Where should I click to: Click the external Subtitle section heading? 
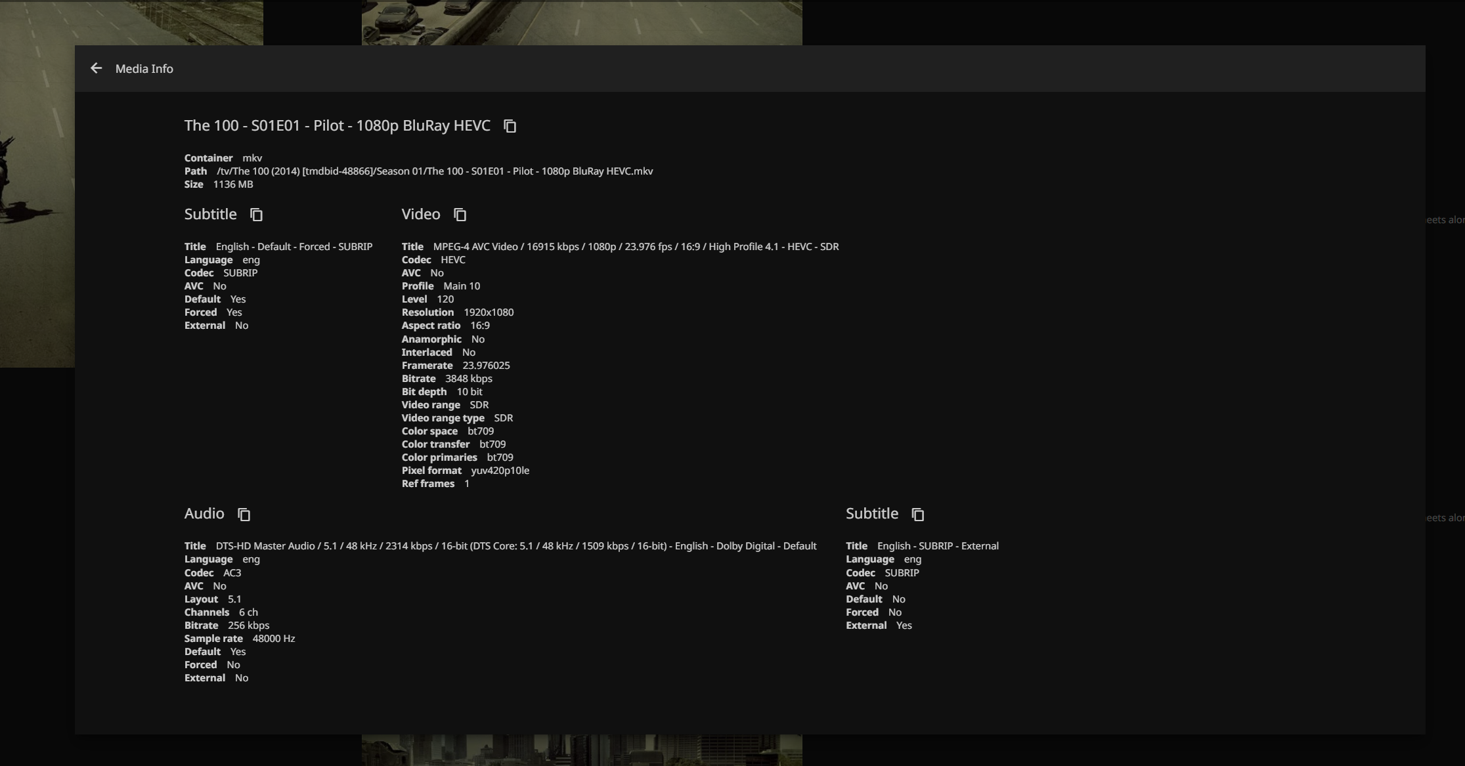(871, 514)
